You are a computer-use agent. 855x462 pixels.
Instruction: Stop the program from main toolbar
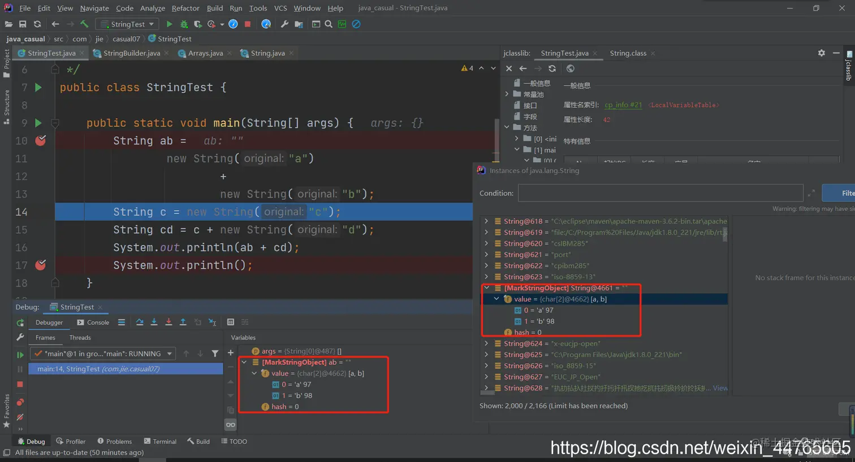[248, 24]
